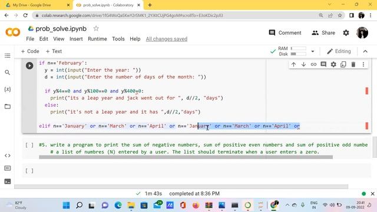The width and height of the screenshot is (377, 212).
Task: Open Windows taskbar search
Action: (79, 206)
